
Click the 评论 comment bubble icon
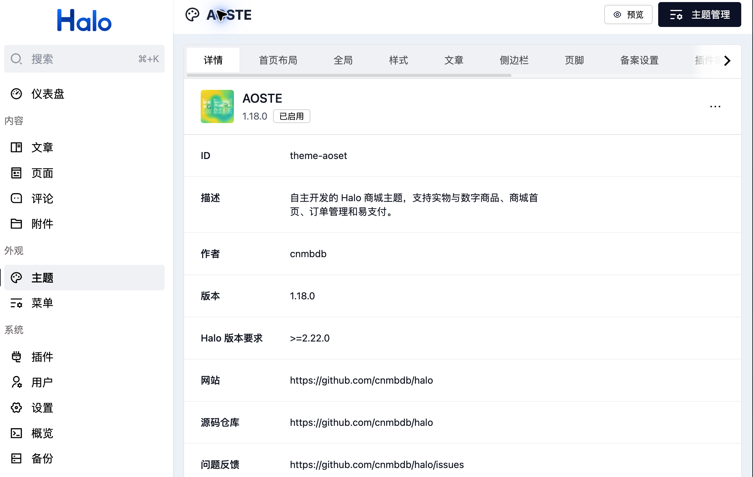tap(16, 198)
